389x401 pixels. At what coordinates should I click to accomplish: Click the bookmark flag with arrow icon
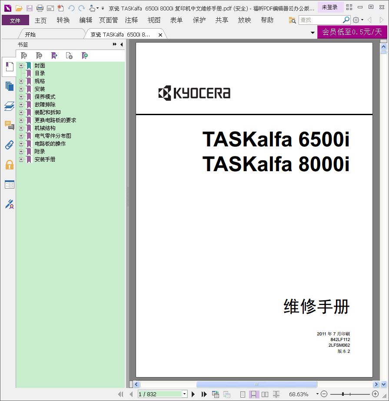click(54, 56)
